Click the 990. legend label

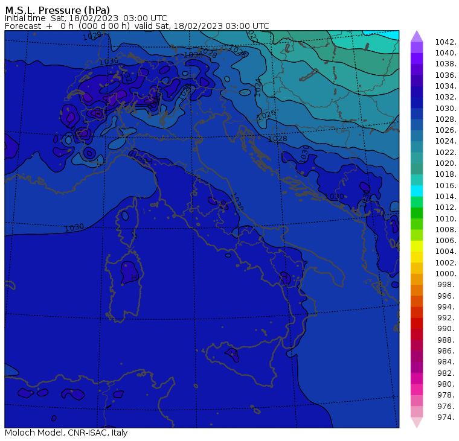447,328
